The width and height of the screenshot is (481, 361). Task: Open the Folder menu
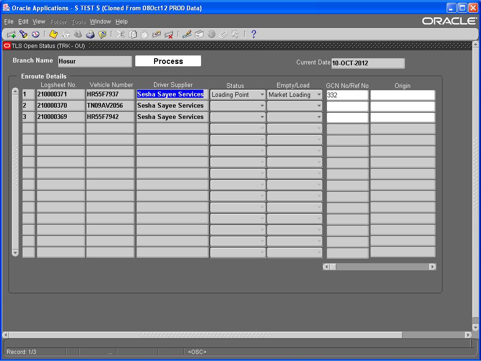pos(58,22)
